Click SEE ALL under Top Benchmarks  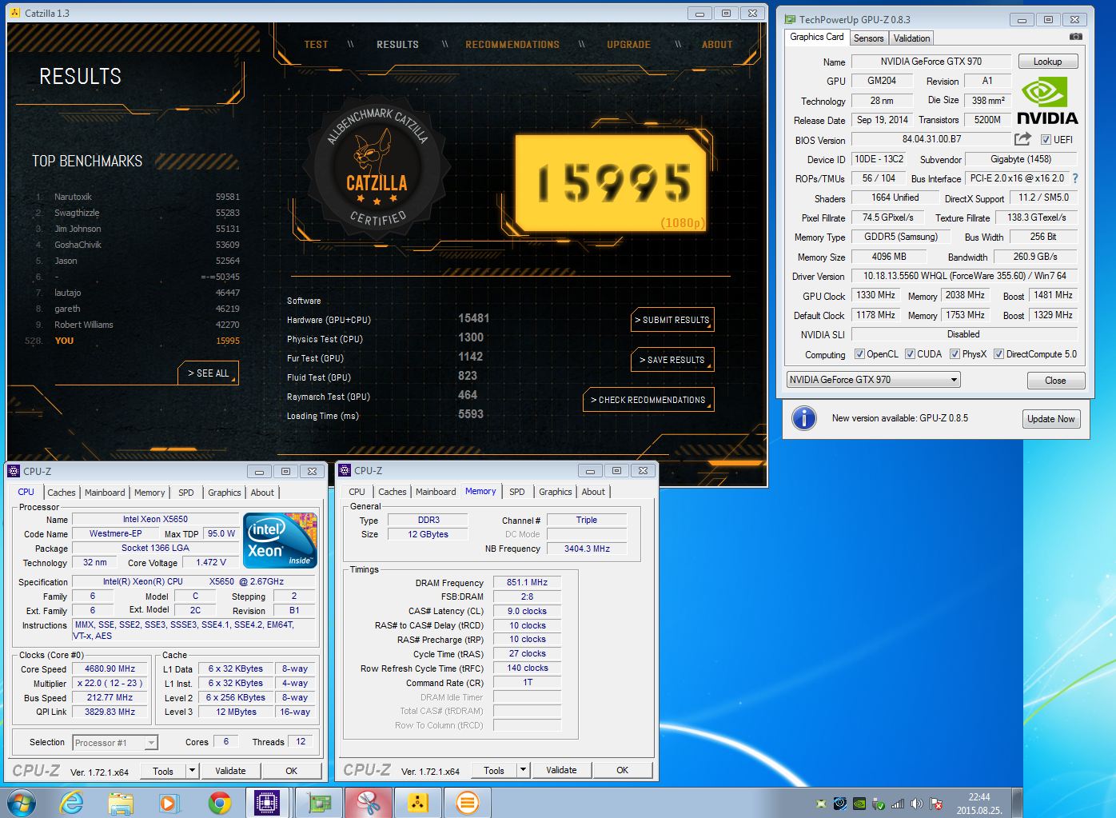tap(208, 373)
